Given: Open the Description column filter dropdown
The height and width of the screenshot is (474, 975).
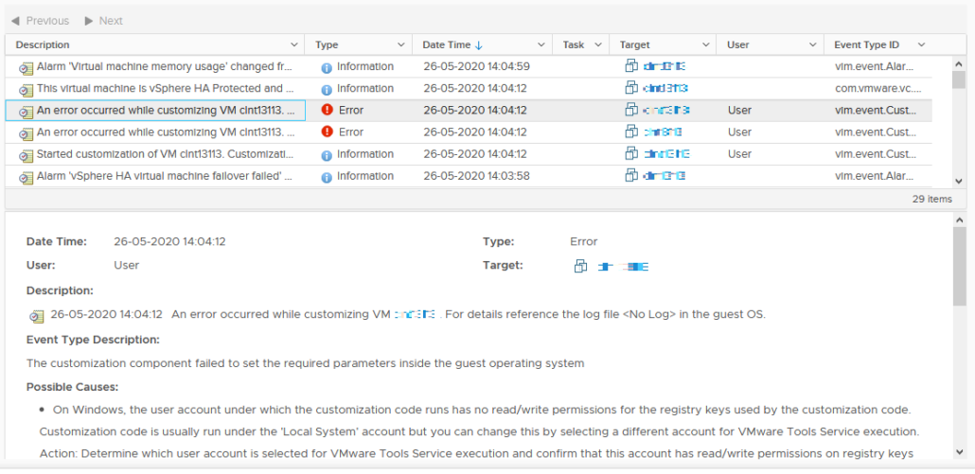Looking at the screenshot, I should tap(293, 44).
